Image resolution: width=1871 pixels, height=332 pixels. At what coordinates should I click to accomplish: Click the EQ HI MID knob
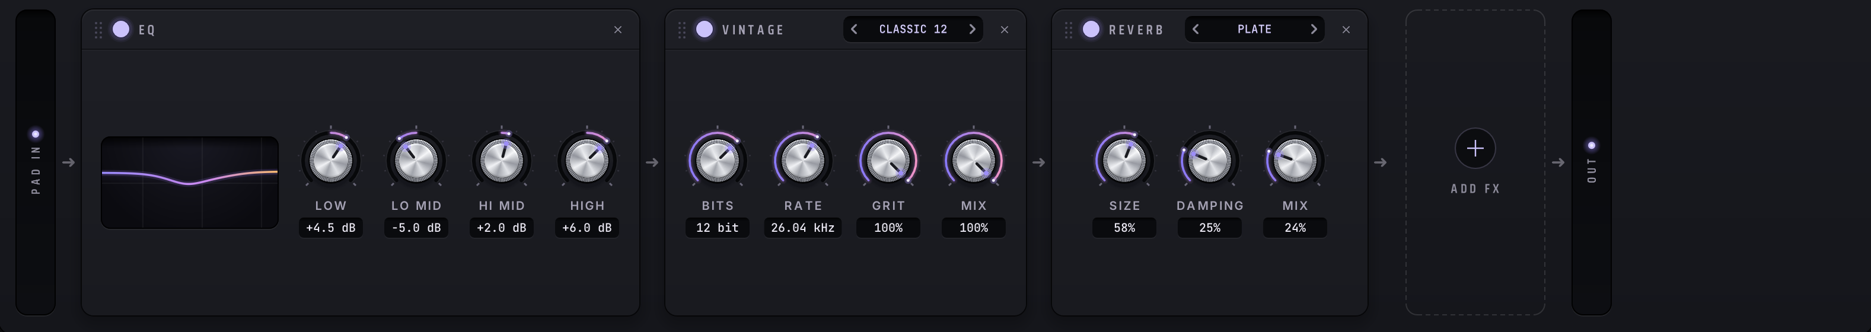[x=501, y=161]
